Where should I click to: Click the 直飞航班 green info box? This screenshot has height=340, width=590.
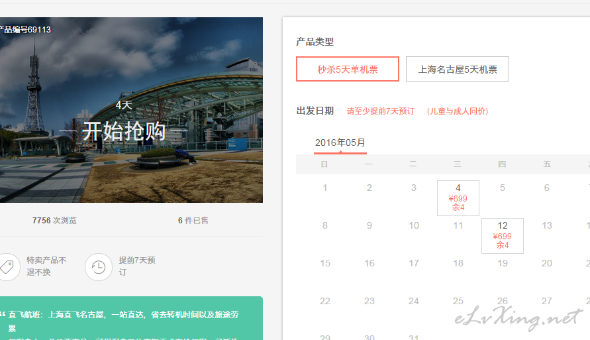[x=131, y=318]
